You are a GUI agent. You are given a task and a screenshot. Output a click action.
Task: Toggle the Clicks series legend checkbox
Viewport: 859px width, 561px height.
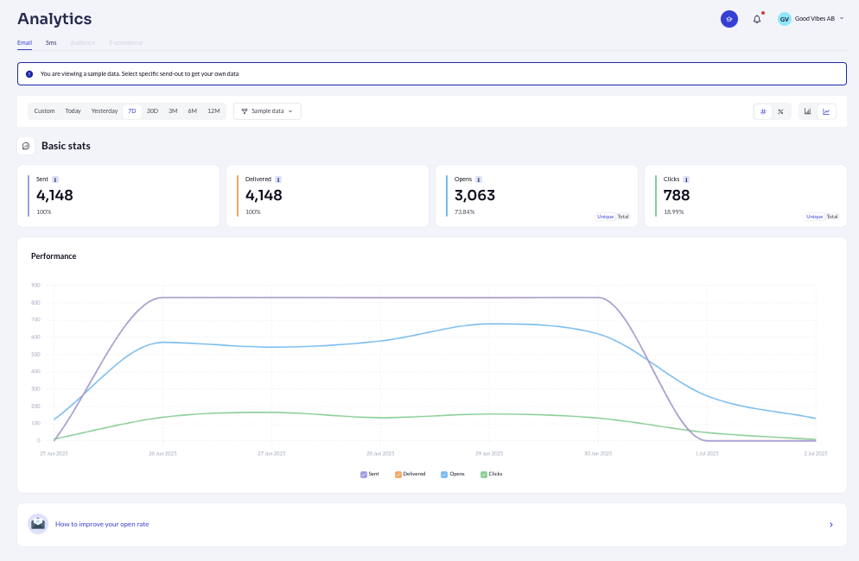(x=484, y=474)
